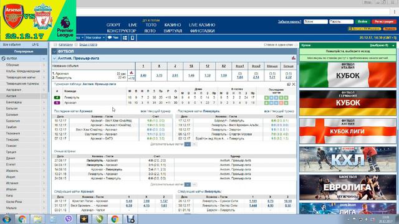Click the green Войти login button
Viewport: 399px width, 224px height.
362,22
